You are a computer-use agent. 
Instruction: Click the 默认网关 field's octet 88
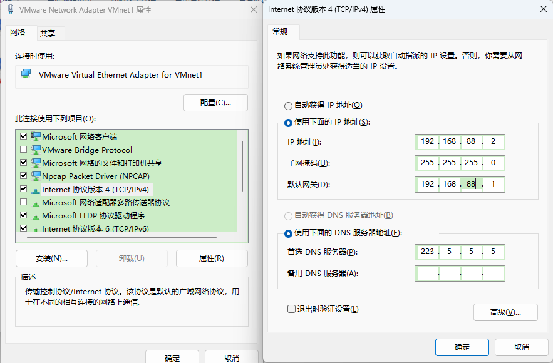point(471,184)
